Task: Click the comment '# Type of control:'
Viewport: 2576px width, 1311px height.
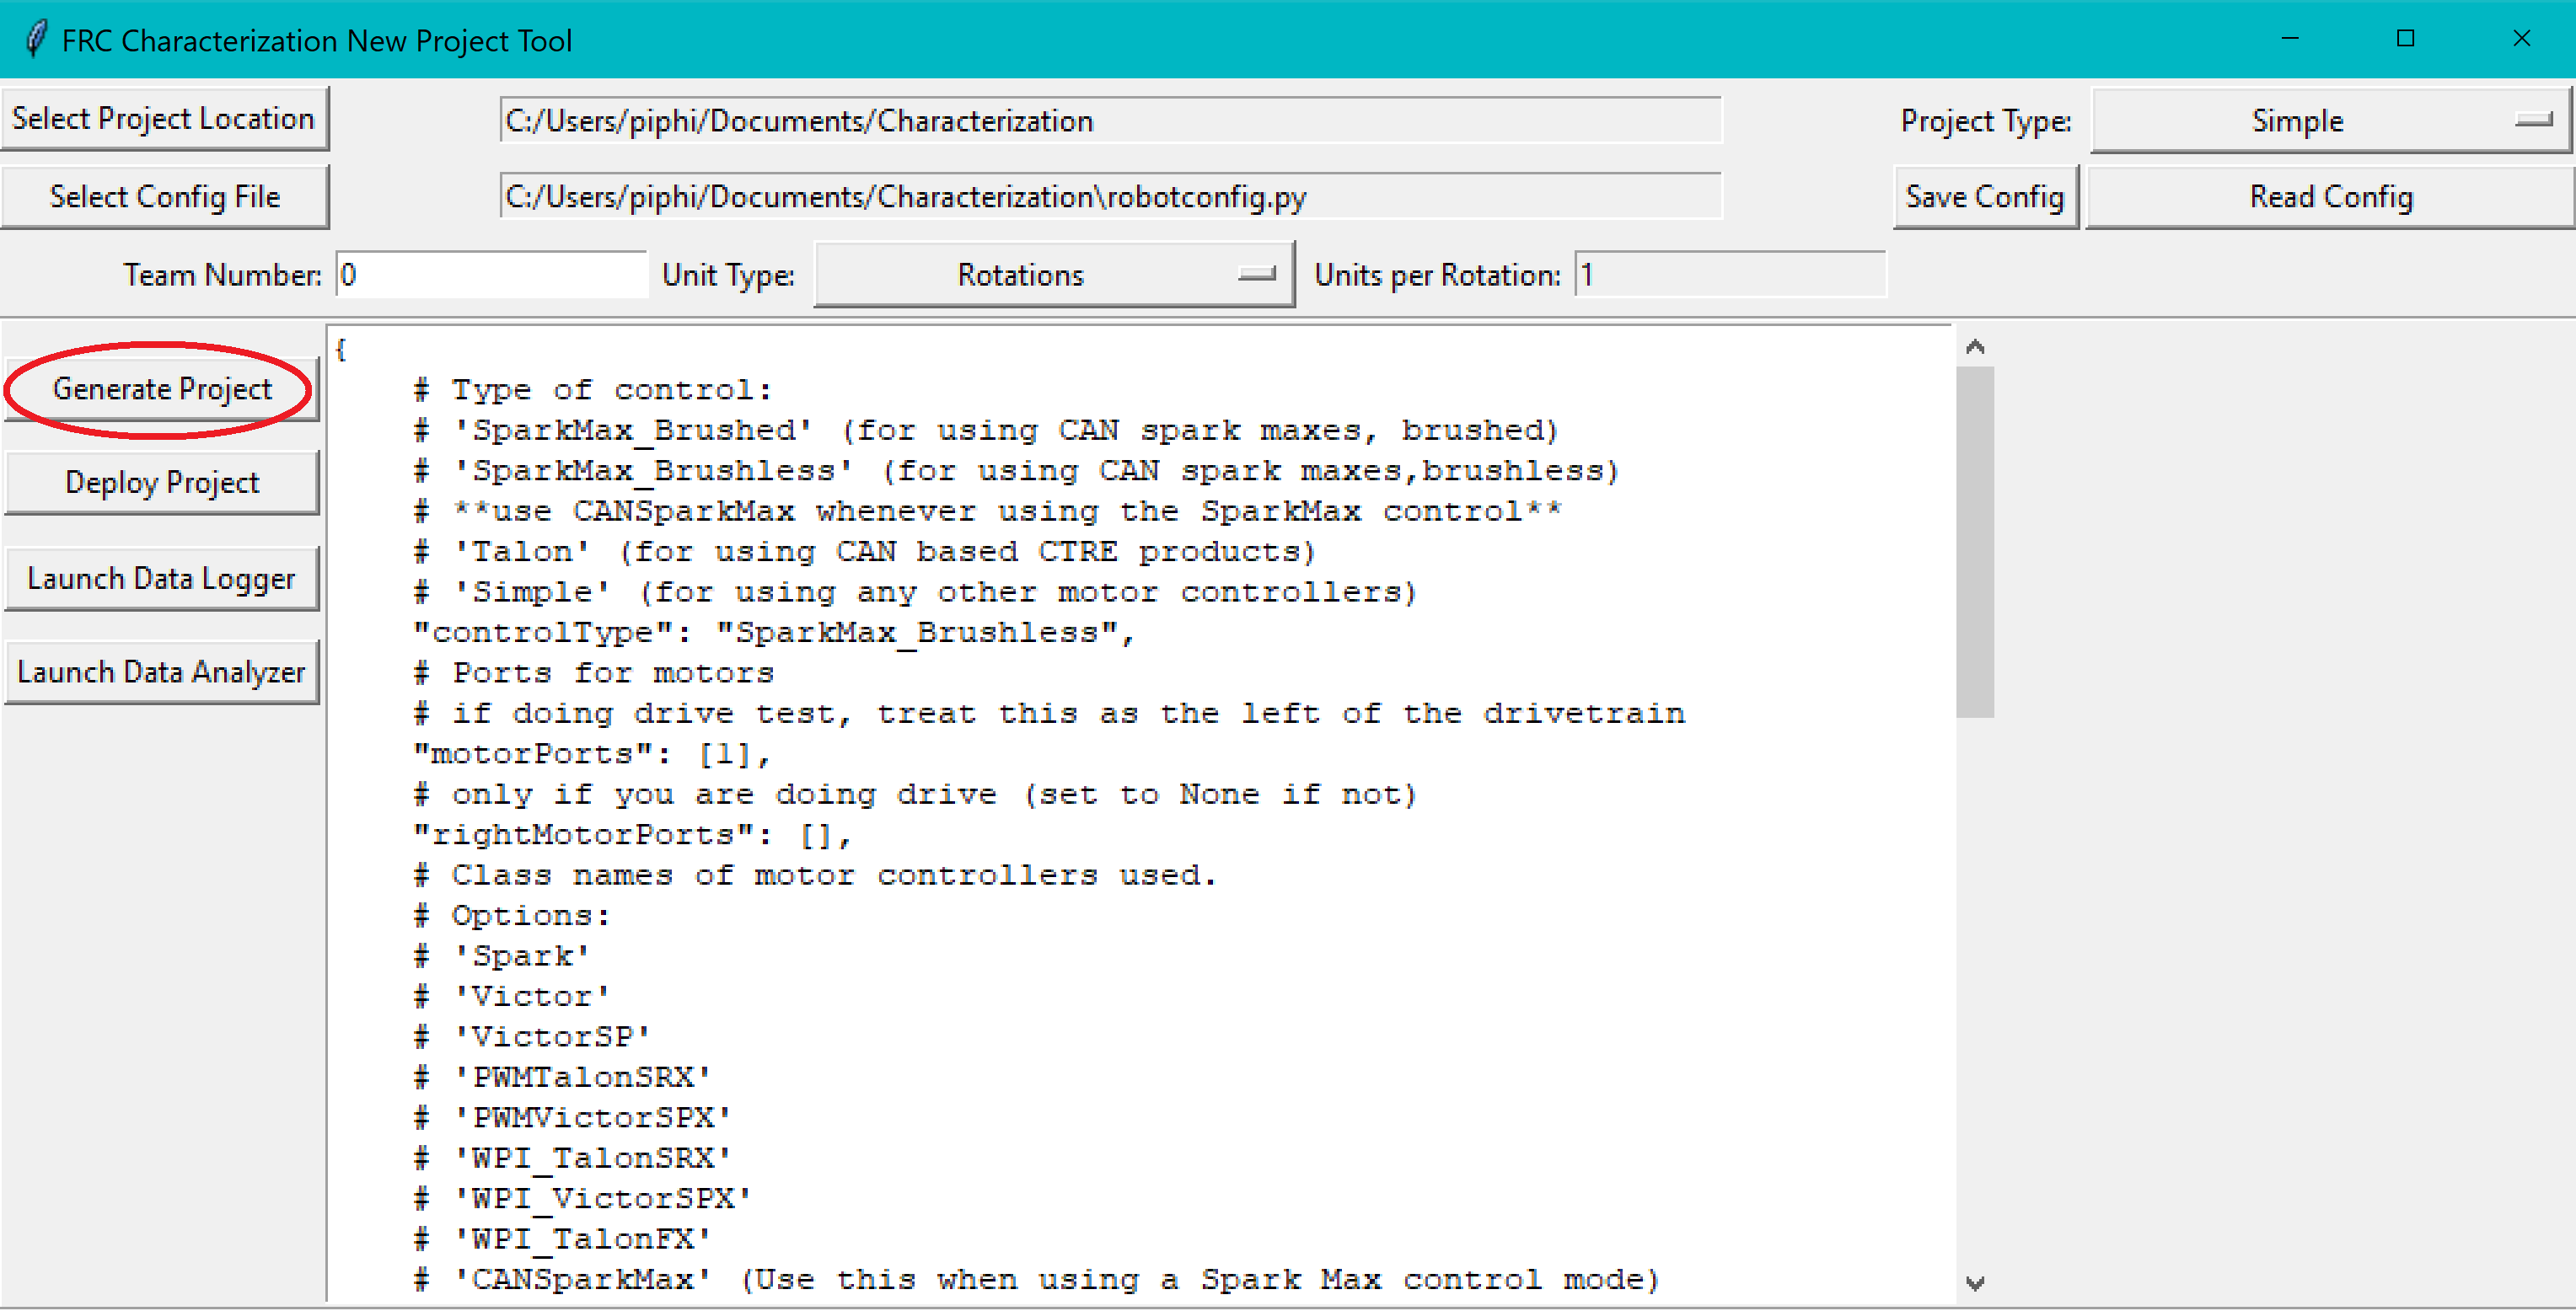Action: click(592, 390)
